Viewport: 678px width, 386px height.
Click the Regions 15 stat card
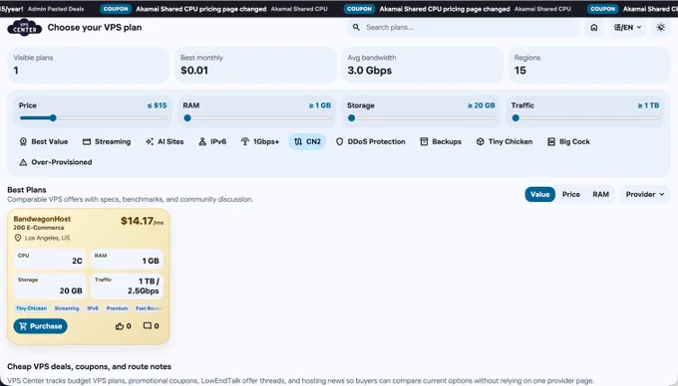(x=589, y=65)
